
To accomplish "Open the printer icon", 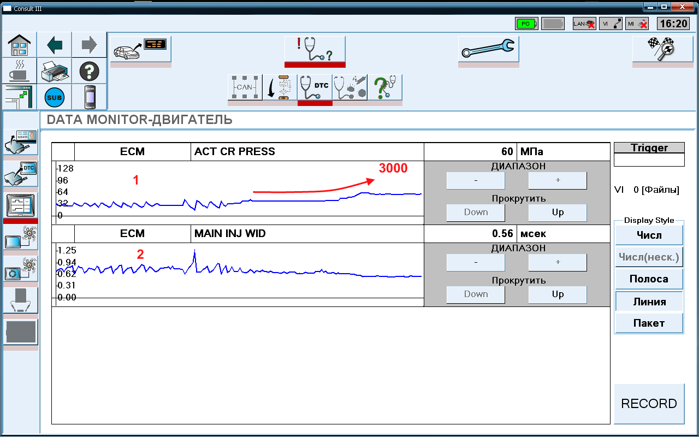I will (x=55, y=71).
